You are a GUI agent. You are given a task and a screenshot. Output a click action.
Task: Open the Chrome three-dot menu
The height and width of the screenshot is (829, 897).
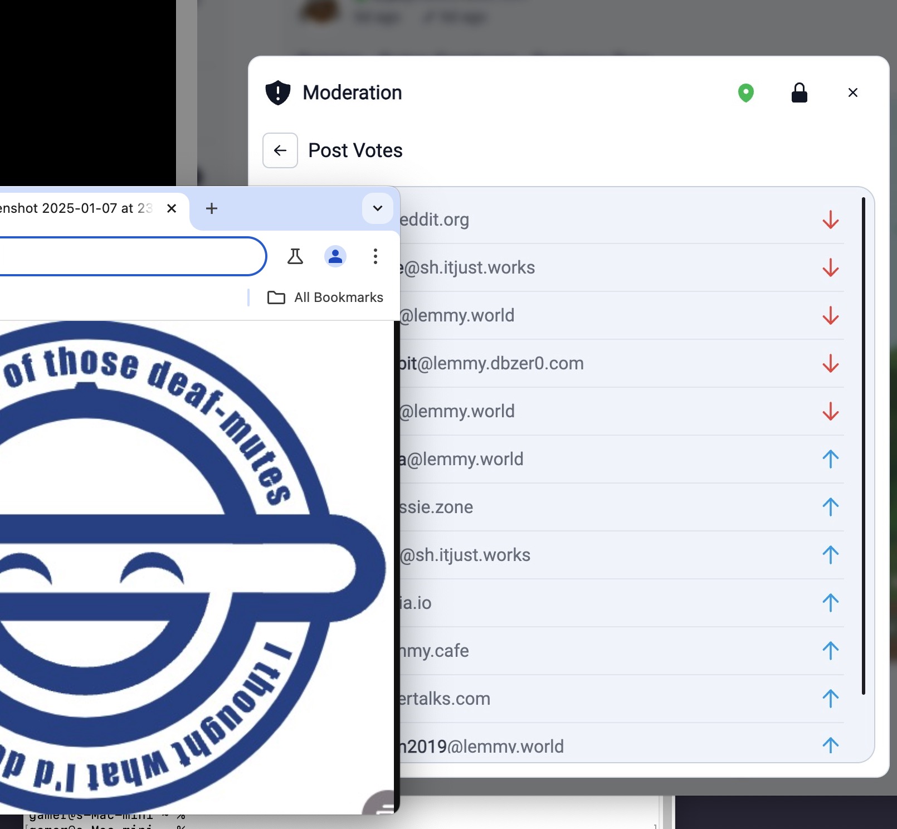(x=376, y=256)
